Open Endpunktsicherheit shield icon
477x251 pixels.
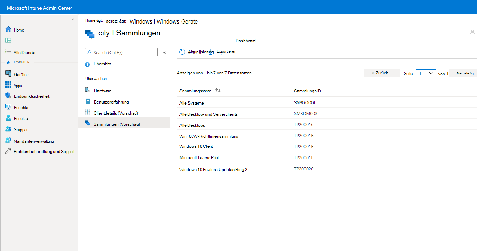(x=8, y=96)
